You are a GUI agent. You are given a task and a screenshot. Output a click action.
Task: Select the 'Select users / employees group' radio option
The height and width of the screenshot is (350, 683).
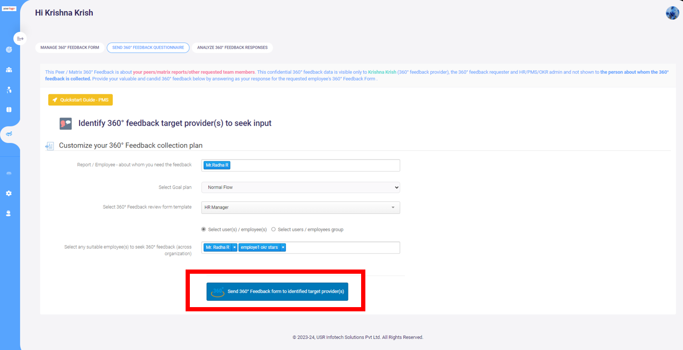point(274,229)
